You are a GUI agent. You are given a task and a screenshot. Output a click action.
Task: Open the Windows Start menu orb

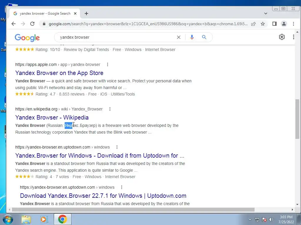point(8,219)
